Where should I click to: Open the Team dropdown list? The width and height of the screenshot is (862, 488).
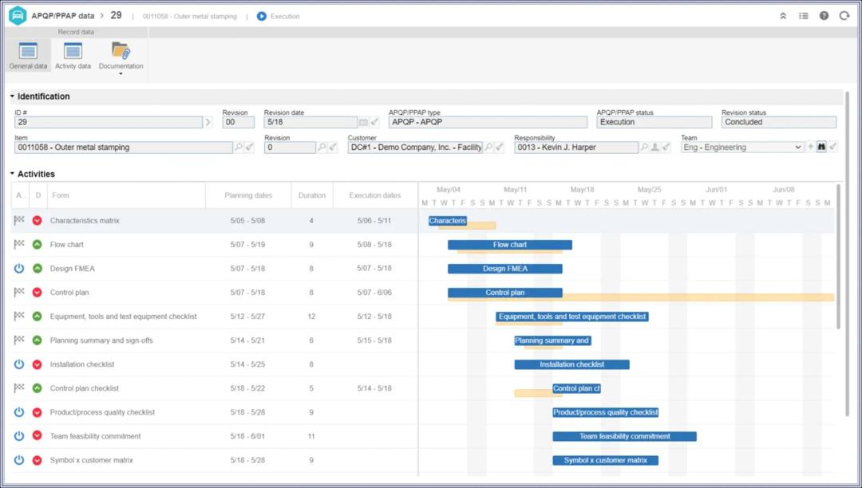798,148
